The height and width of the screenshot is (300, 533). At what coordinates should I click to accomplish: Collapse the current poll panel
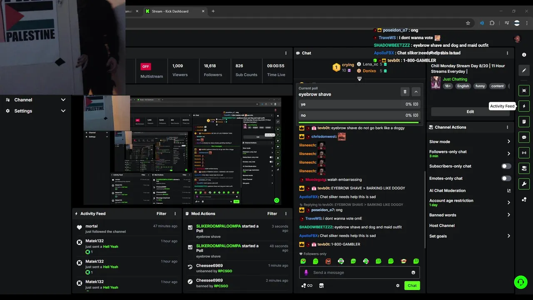(x=416, y=92)
